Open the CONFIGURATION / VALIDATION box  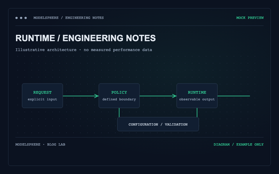[158, 124]
